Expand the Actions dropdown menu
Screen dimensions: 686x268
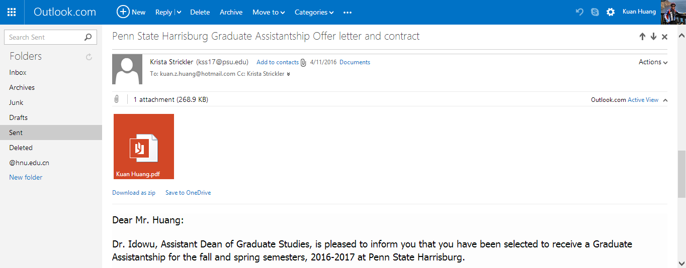[x=653, y=62]
